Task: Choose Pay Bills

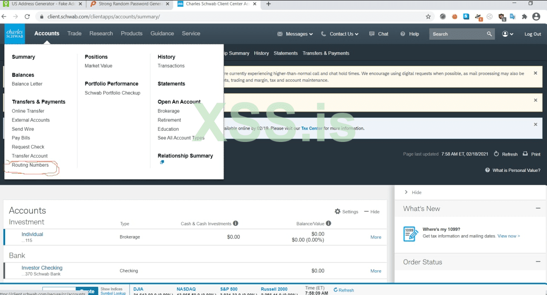Action: [x=21, y=138]
